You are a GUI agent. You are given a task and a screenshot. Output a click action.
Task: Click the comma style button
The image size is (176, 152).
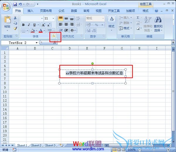(102, 25)
